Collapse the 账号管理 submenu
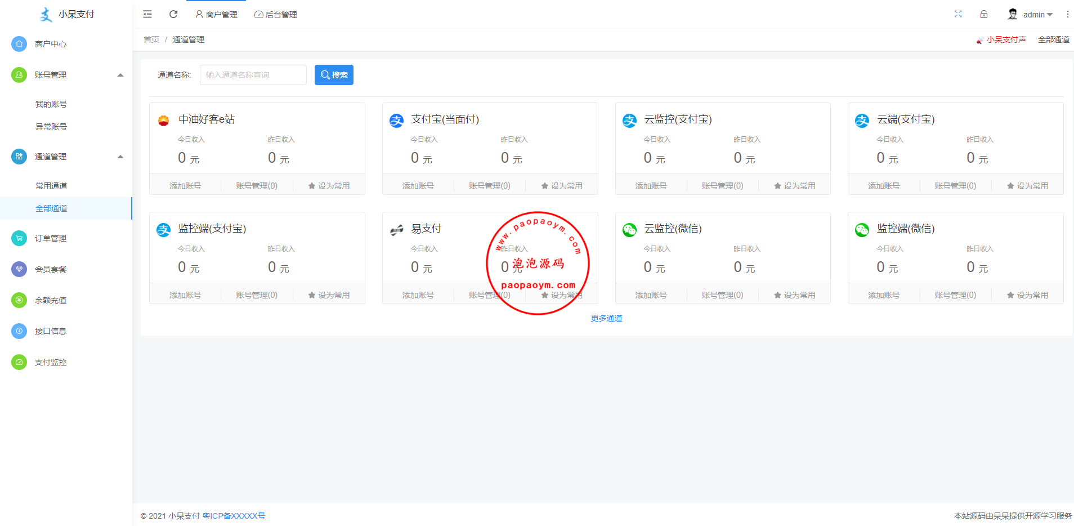The image size is (1074, 526). tap(120, 74)
